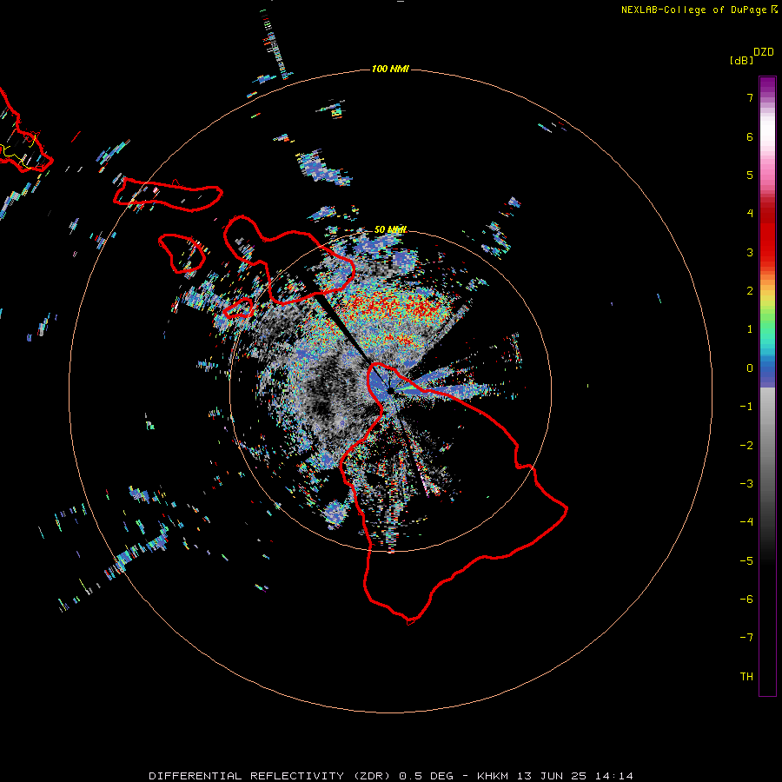Click the 2 value on color scale
This screenshot has height=782, width=782.
pyautogui.click(x=750, y=291)
